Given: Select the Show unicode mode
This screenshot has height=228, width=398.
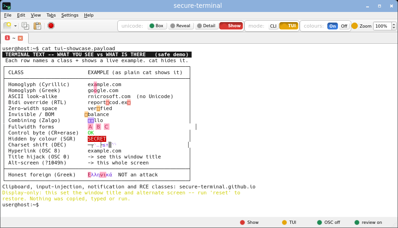Looking at the screenshot, I should point(231,26).
